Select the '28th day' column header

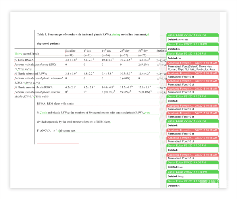125,51
